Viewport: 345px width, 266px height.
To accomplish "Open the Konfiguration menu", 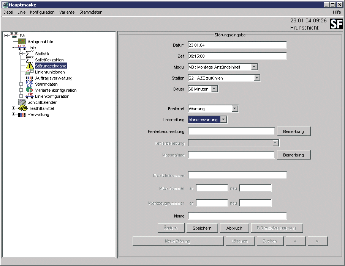I will click(x=42, y=12).
